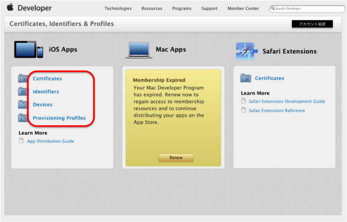Click folder icon beside Devices
Screen dimensions: 347x222
23,104
